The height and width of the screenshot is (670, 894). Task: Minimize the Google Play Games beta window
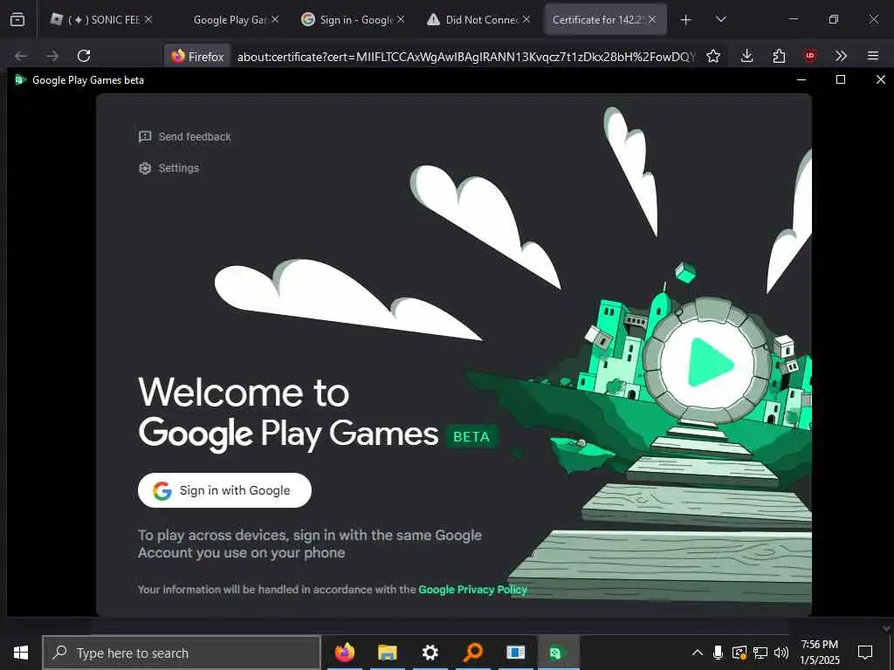pyautogui.click(x=801, y=79)
